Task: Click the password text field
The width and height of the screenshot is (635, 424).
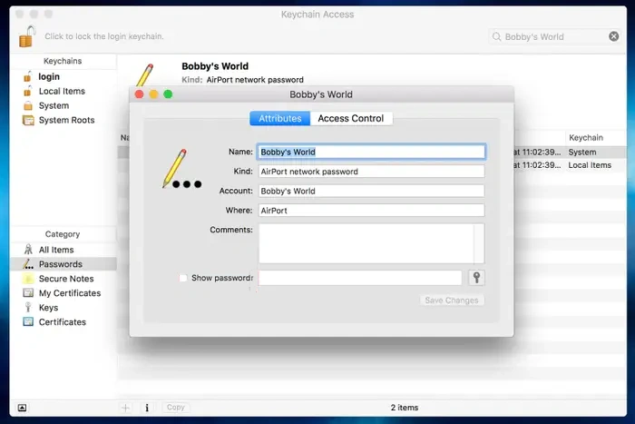Action: pyautogui.click(x=360, y=278)
